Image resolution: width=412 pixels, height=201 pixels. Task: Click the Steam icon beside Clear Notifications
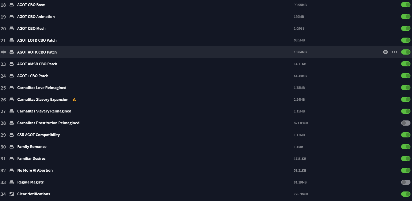pos(12,194)
